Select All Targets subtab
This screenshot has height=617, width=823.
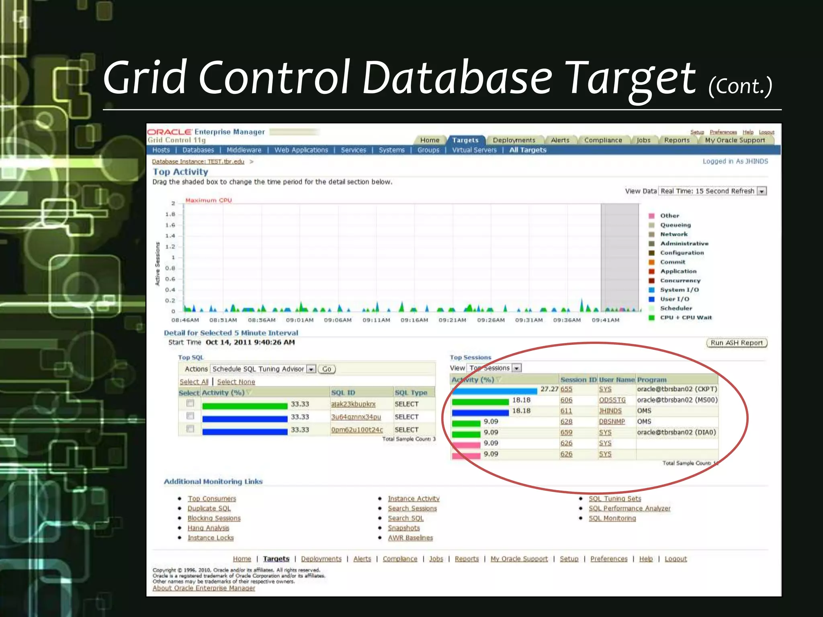coord(528,150)
